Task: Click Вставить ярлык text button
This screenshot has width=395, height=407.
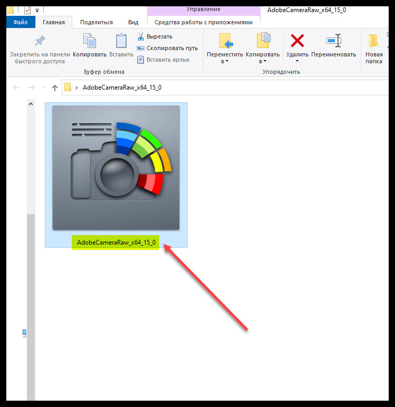Action: point(168,60)
